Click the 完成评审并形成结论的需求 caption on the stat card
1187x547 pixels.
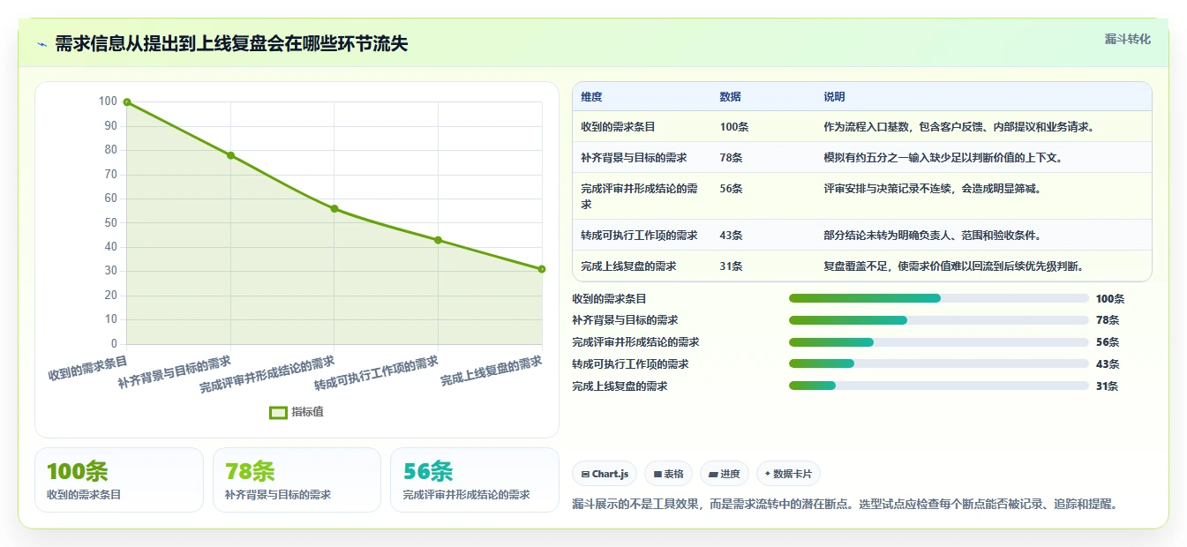coord(467,495)
